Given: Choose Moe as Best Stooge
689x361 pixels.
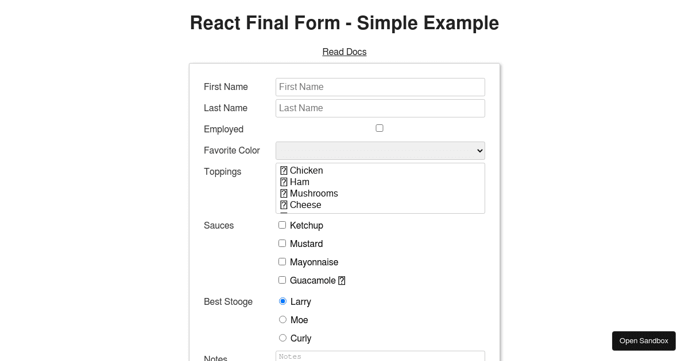Looking at the screenshot, I should pos(282,319).
